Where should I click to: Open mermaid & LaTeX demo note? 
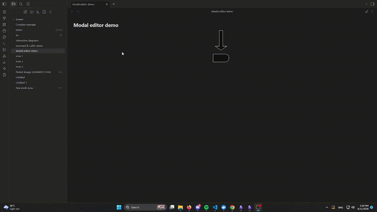[38, 46]
